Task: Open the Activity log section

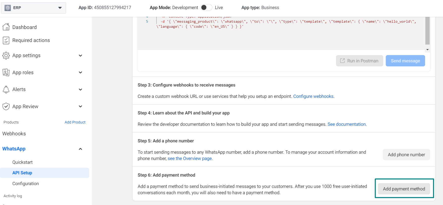Action: point(13,196)
